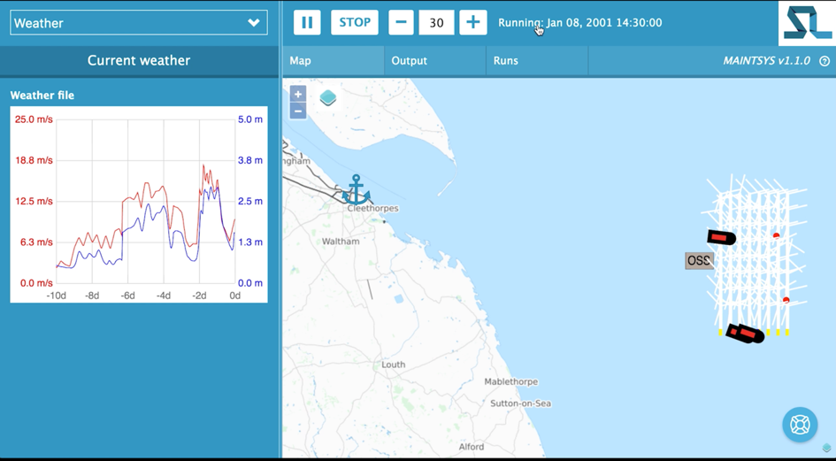Screen dimensions: 836x461
Task: Click the anchor port icon near Cleethorpes
Action: point(357,189)
